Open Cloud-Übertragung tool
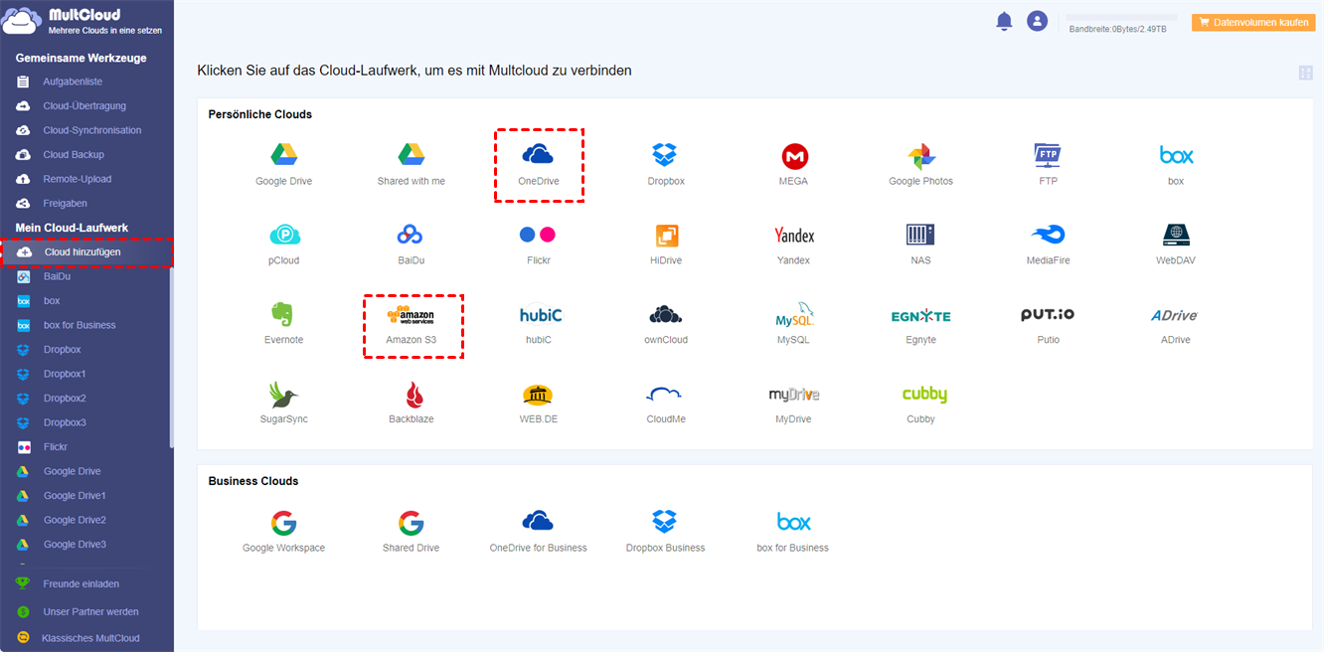This screenshot has width=1324, height=652. [x=86, y=105]
